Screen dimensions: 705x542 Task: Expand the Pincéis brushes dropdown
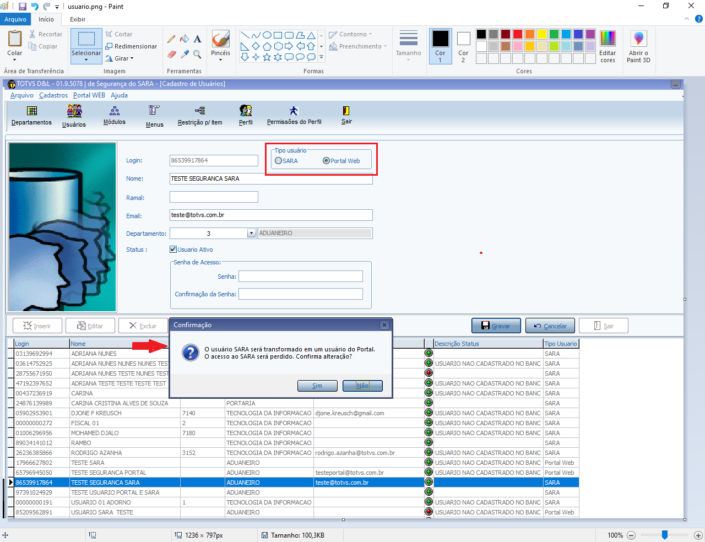click(x=220, y=59)
